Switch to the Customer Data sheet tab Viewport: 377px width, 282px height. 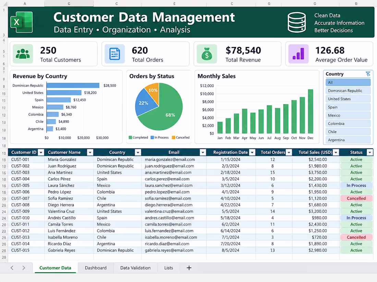(55, 268)
